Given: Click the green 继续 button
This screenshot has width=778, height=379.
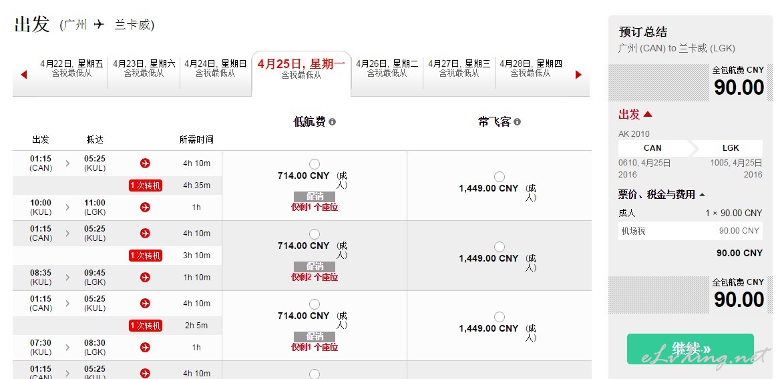Looking at the screenshot, I should pyautogui.click(x=690, y=349).
